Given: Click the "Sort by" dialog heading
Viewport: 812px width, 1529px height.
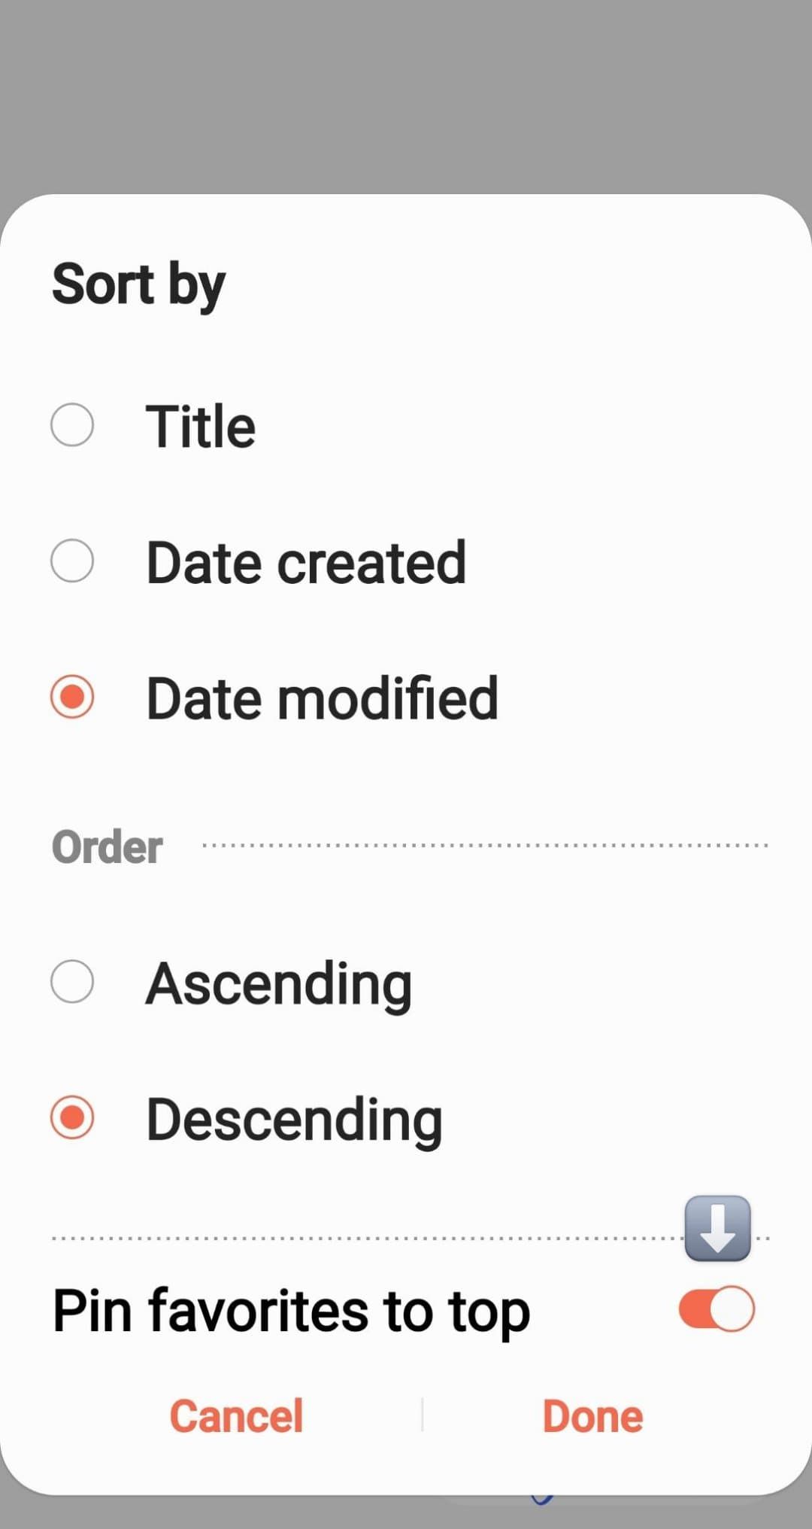Looking at the screenshot, I should pyautogui.click(x=138, y=284).
